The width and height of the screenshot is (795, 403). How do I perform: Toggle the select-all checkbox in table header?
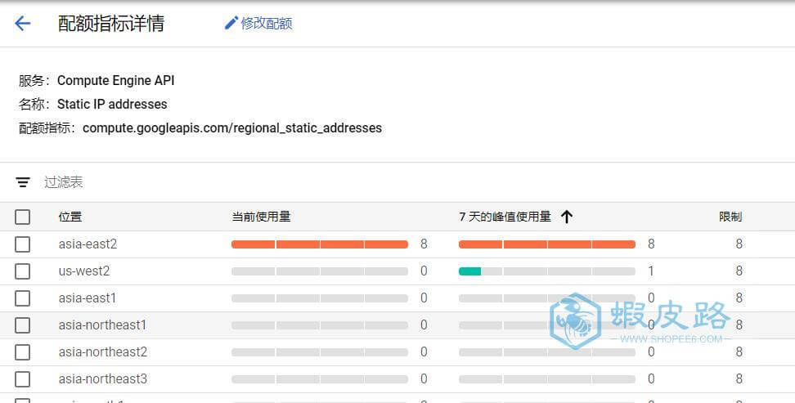coord(22,217)
